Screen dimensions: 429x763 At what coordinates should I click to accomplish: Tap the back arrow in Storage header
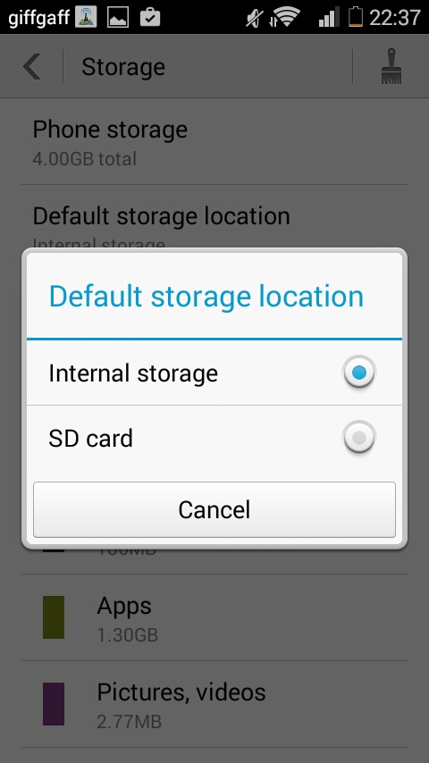32,66
